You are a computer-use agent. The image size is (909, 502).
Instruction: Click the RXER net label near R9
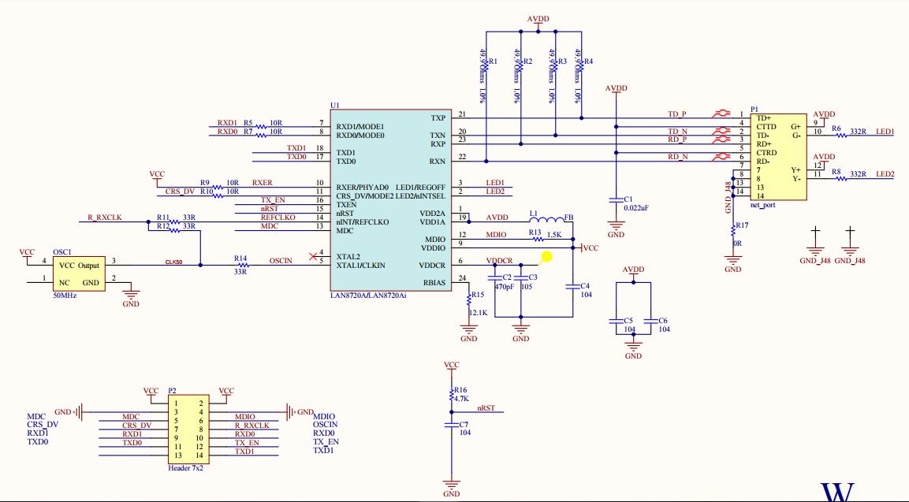pos(262,183)
